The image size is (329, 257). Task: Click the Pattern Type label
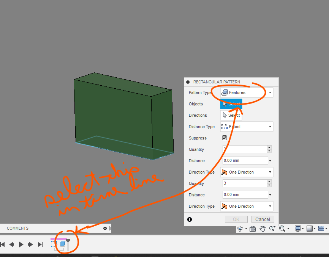(200, 92)
